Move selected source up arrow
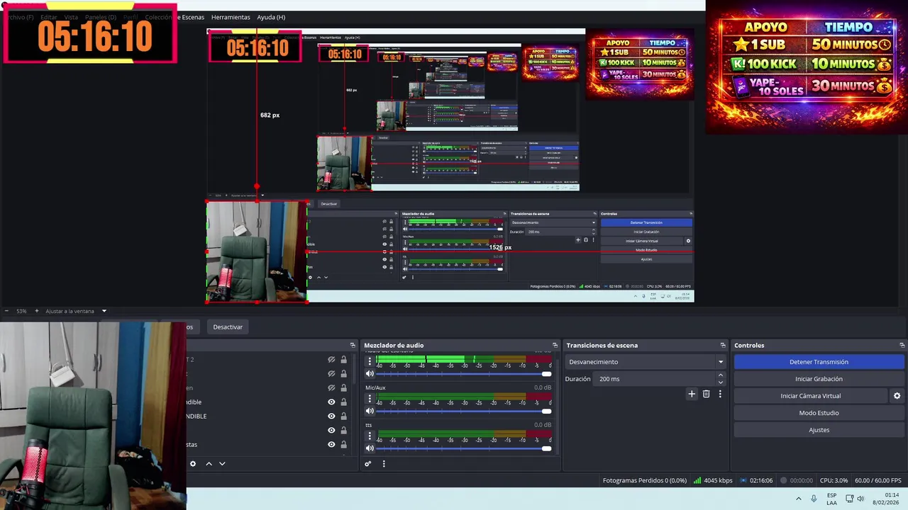 (x=209, y=464)
